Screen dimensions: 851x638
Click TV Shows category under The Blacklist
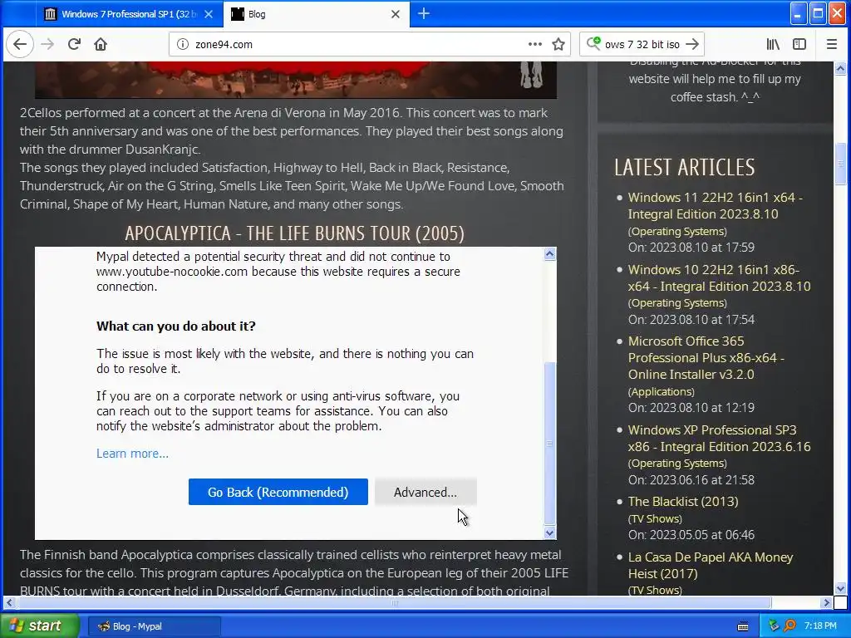(655, 518)
